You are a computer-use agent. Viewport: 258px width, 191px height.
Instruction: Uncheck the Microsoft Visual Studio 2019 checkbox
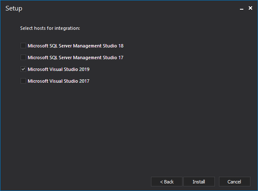click(23, 69)
